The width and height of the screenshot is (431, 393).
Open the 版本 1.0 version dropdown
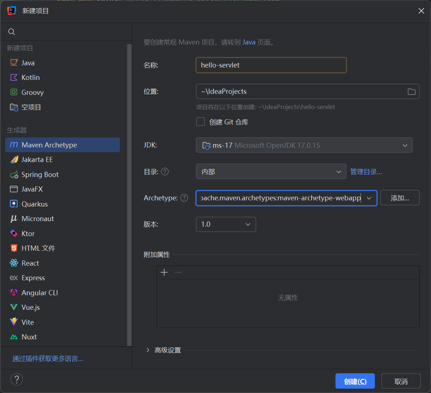pyautogui.click(x=226, y=224)
